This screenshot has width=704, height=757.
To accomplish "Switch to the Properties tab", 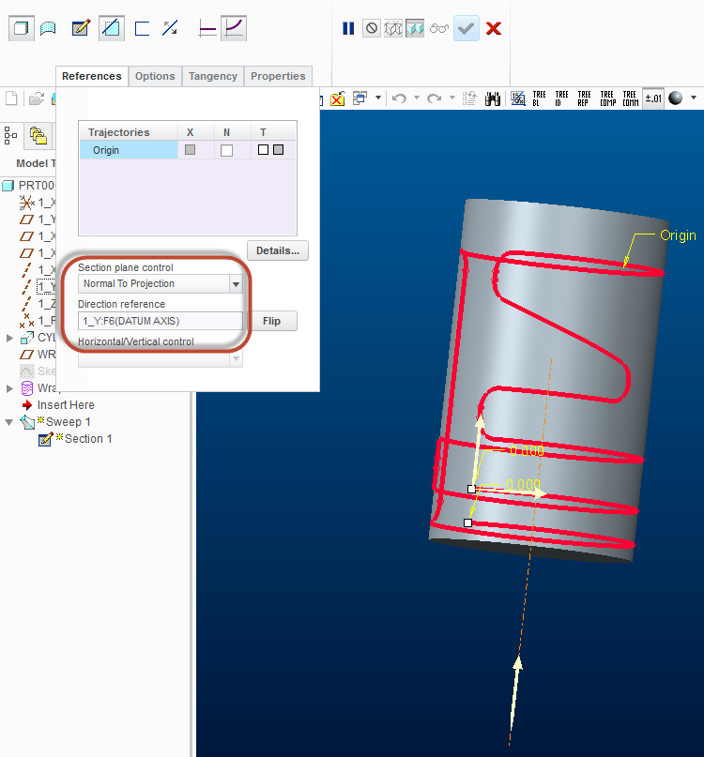I will coord(278,76).
